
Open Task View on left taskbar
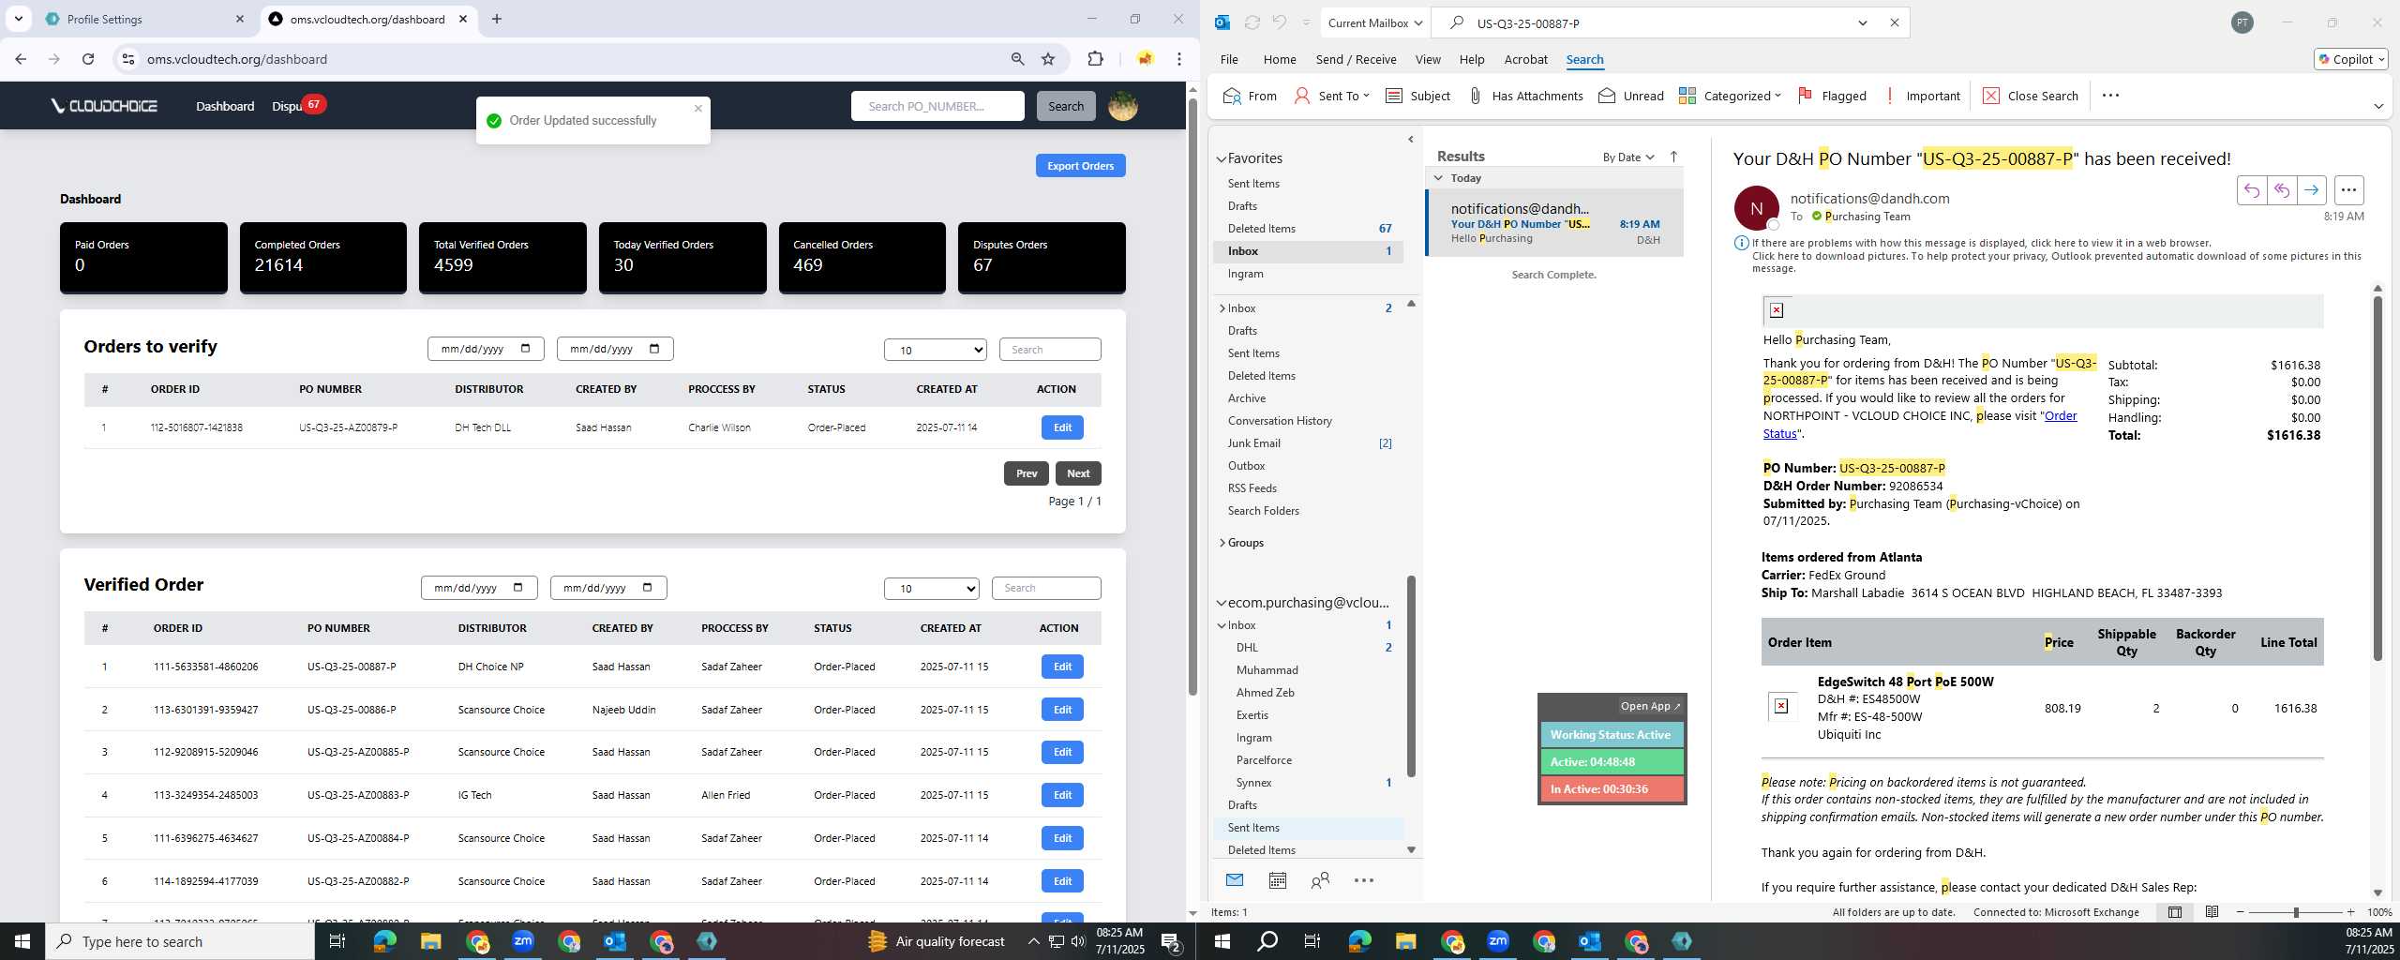[x=337, y=941]
